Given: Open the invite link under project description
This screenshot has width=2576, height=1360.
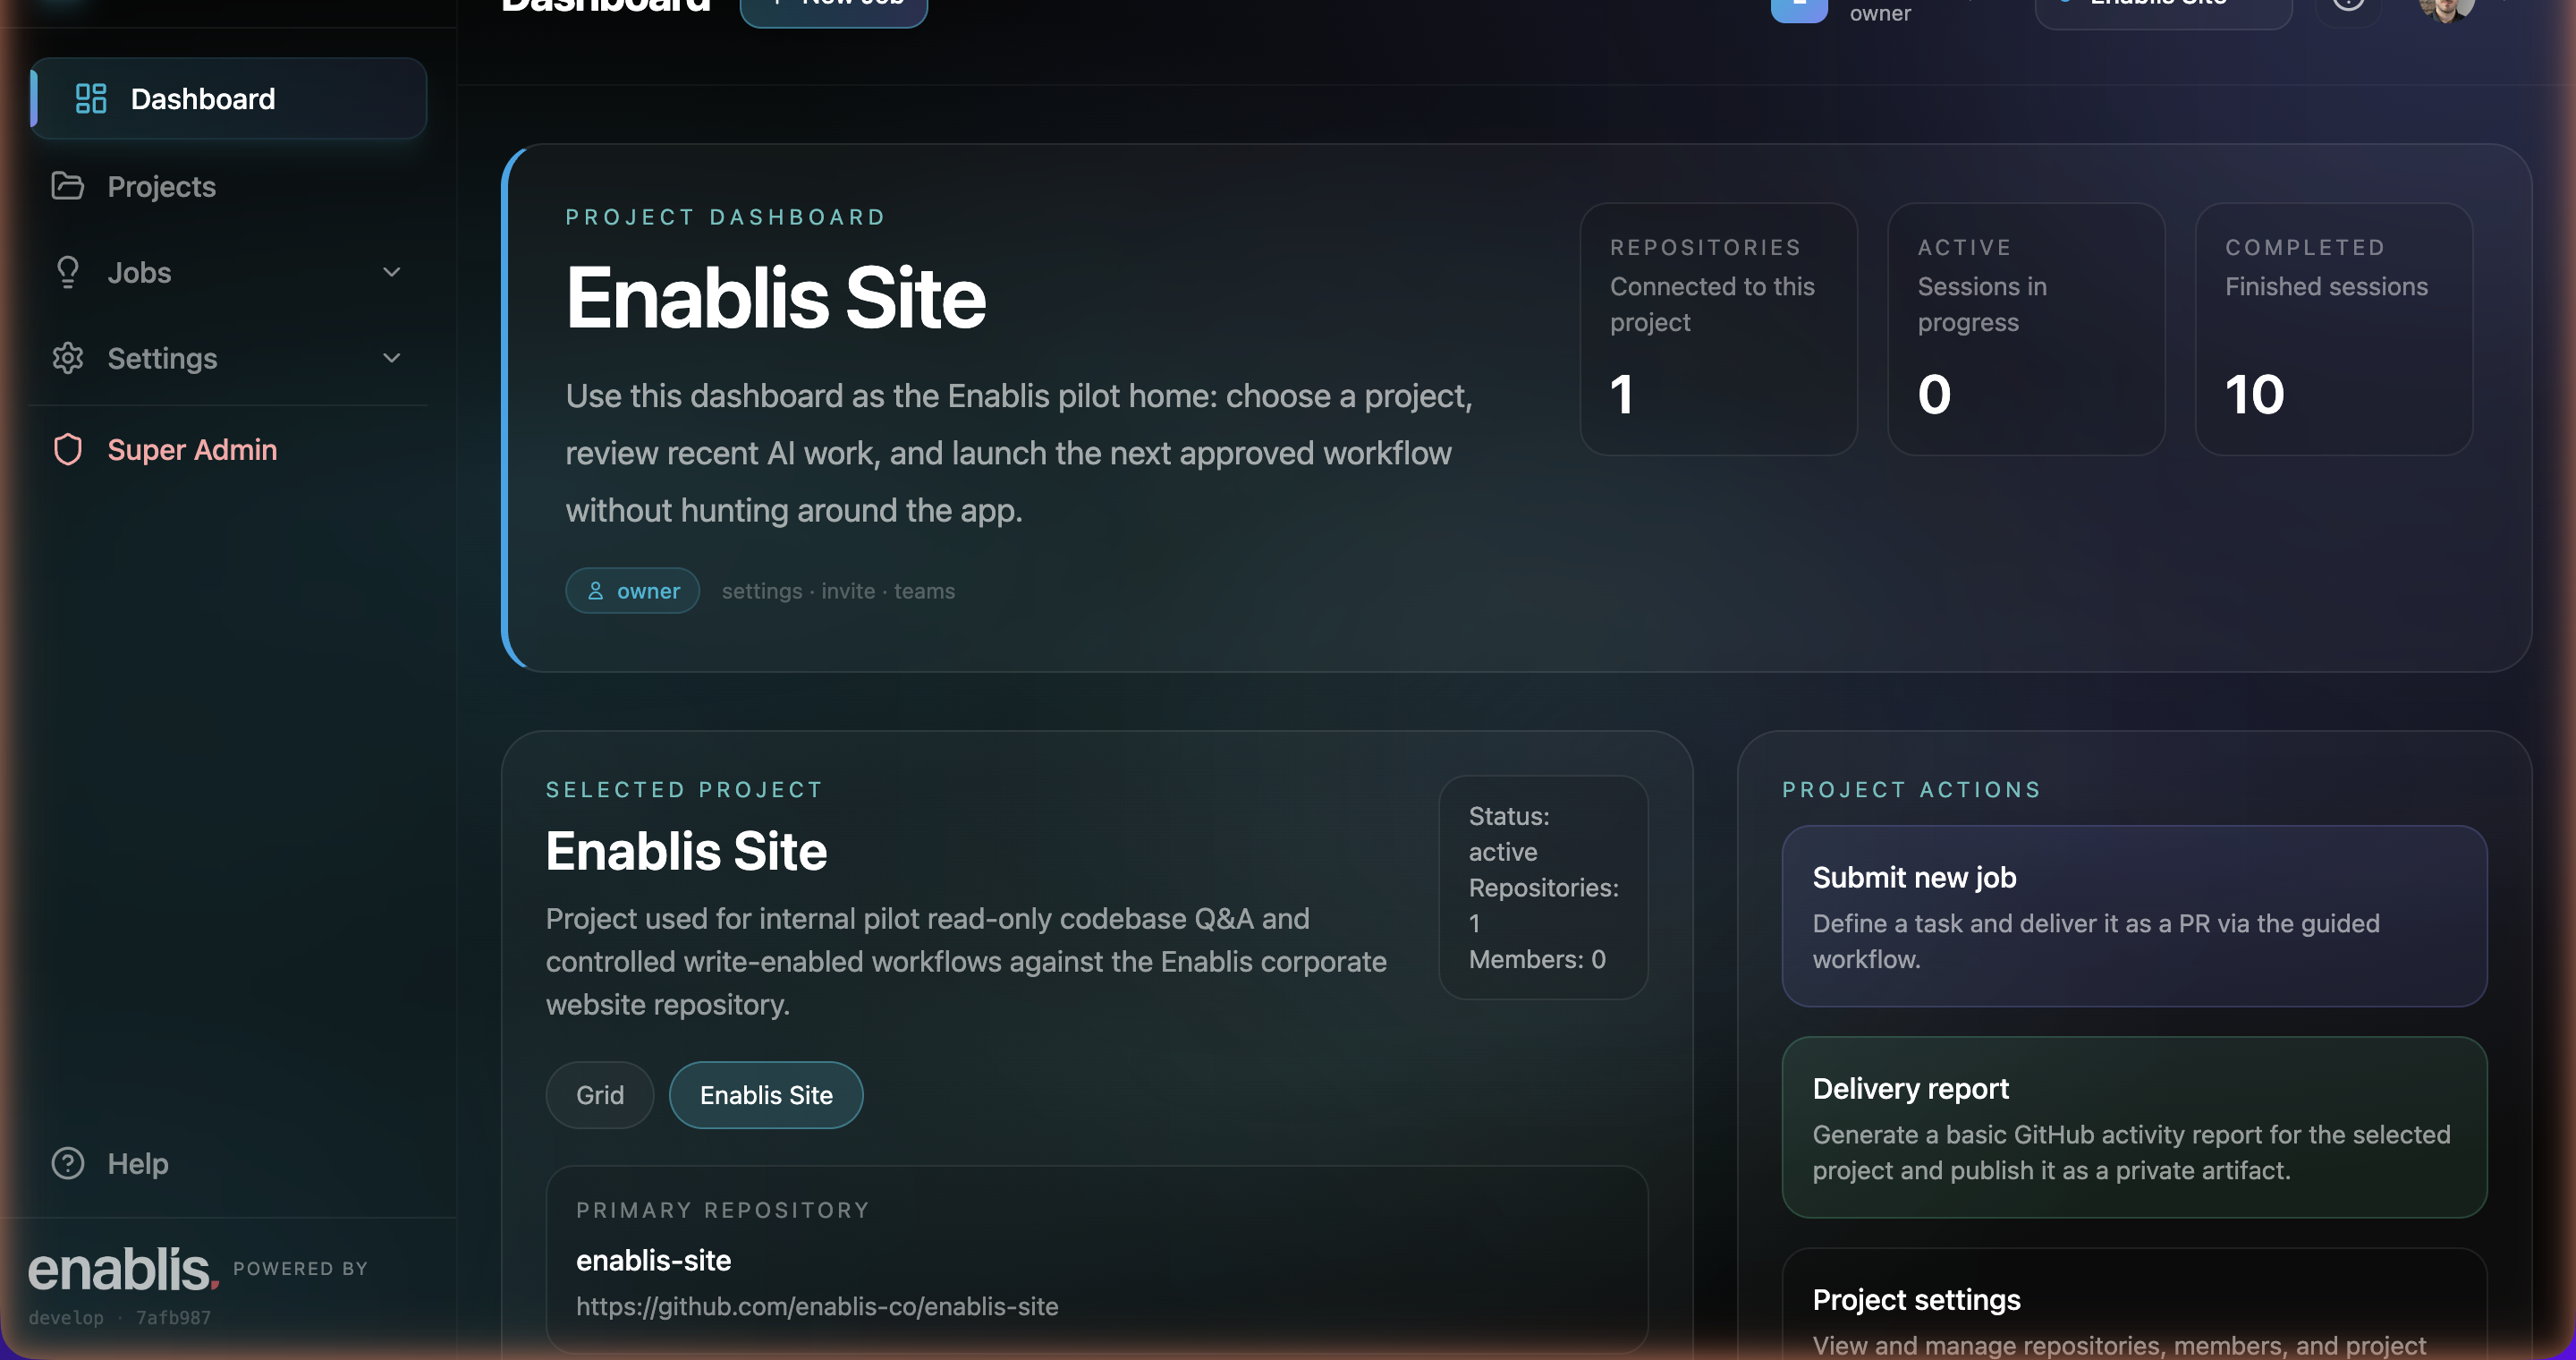Looking at the screenshot, I should pos(848,591).
